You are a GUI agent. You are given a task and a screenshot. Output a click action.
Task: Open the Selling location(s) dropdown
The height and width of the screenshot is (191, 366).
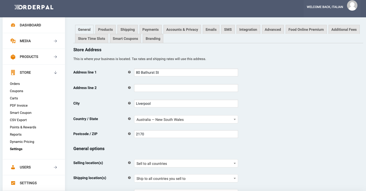[x=186, y=163]
